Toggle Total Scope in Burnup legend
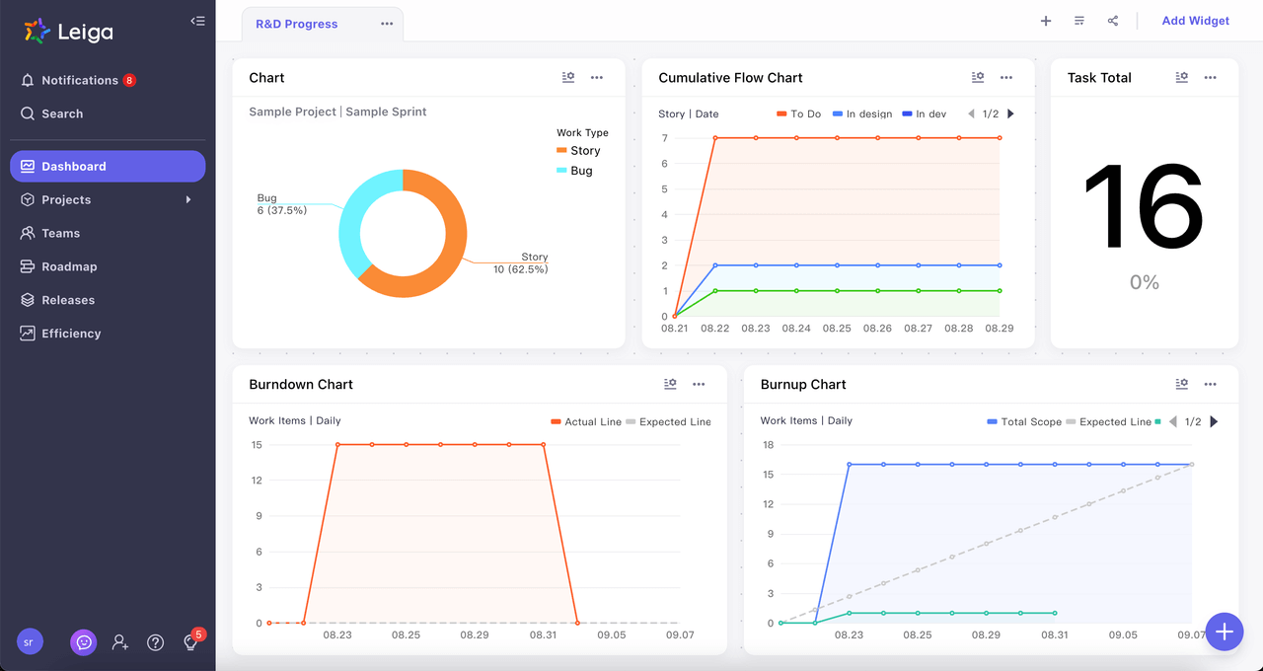This screenshot has width=1263, height=671. 1024,422
